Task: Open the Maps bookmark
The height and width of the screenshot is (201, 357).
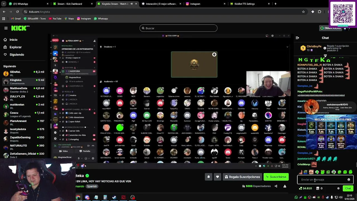Action: click(x=69, y=19)
